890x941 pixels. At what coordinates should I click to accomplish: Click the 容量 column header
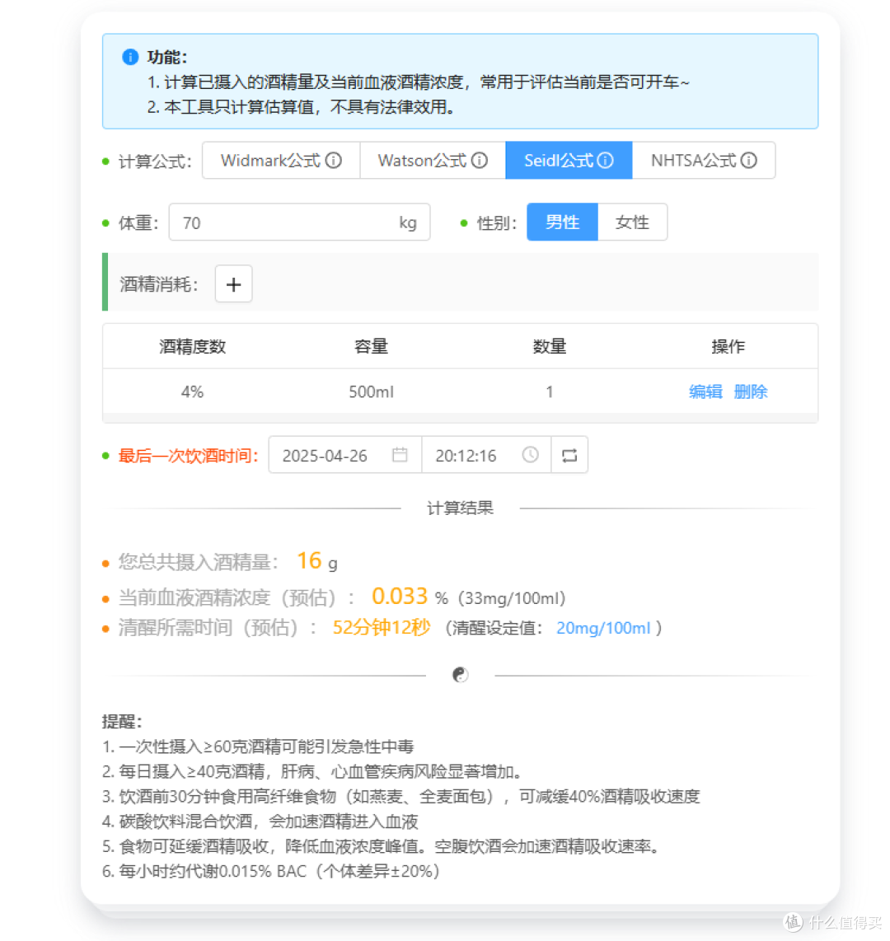pos(371,346)
